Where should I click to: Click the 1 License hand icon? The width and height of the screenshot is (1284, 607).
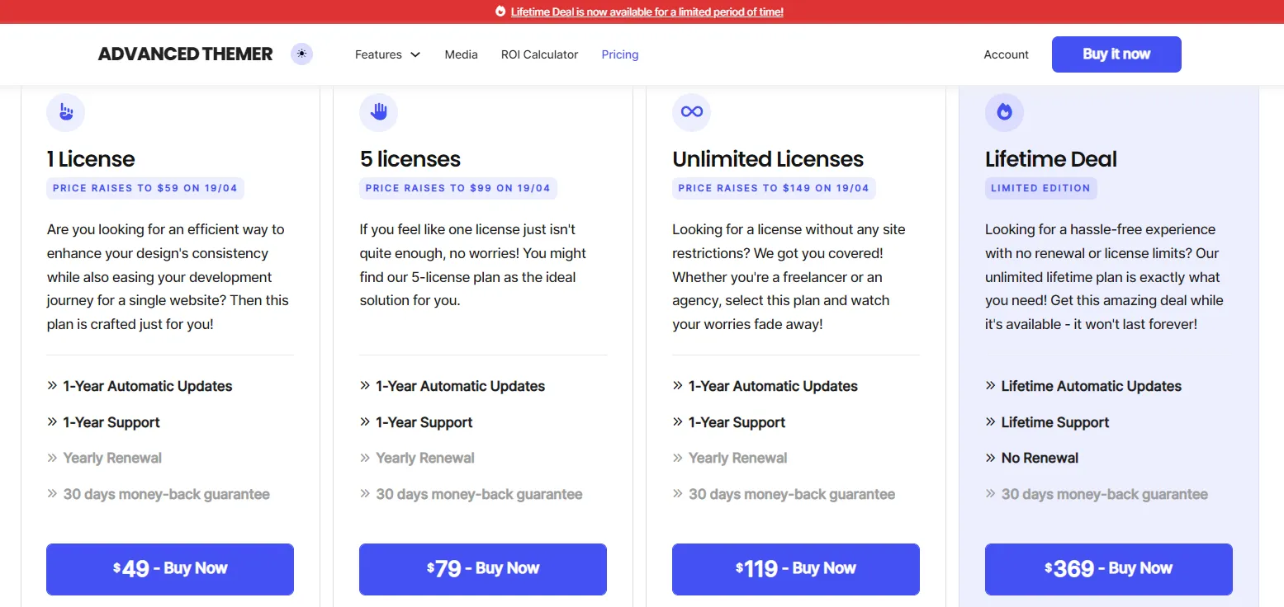click(x=66, y=112)
